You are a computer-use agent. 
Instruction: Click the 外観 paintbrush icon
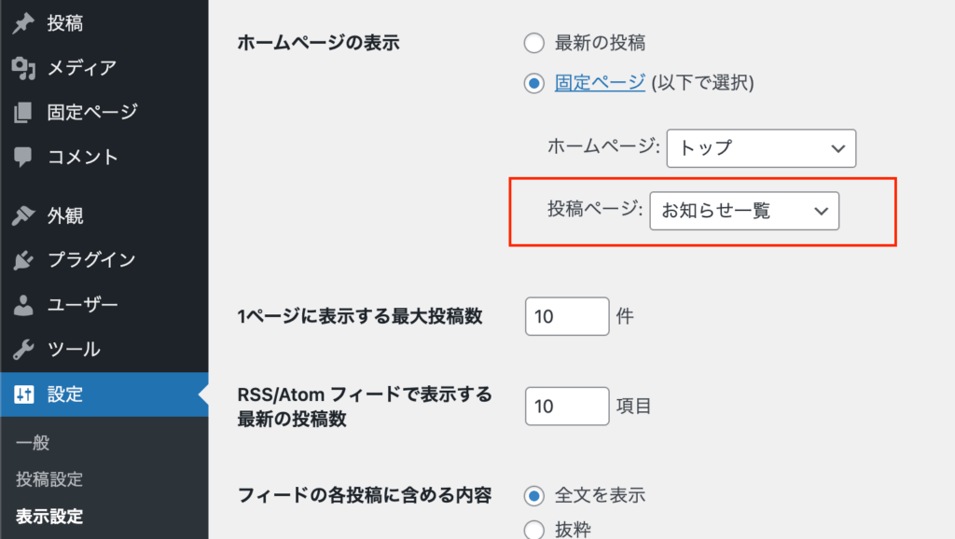pos(23,215)
